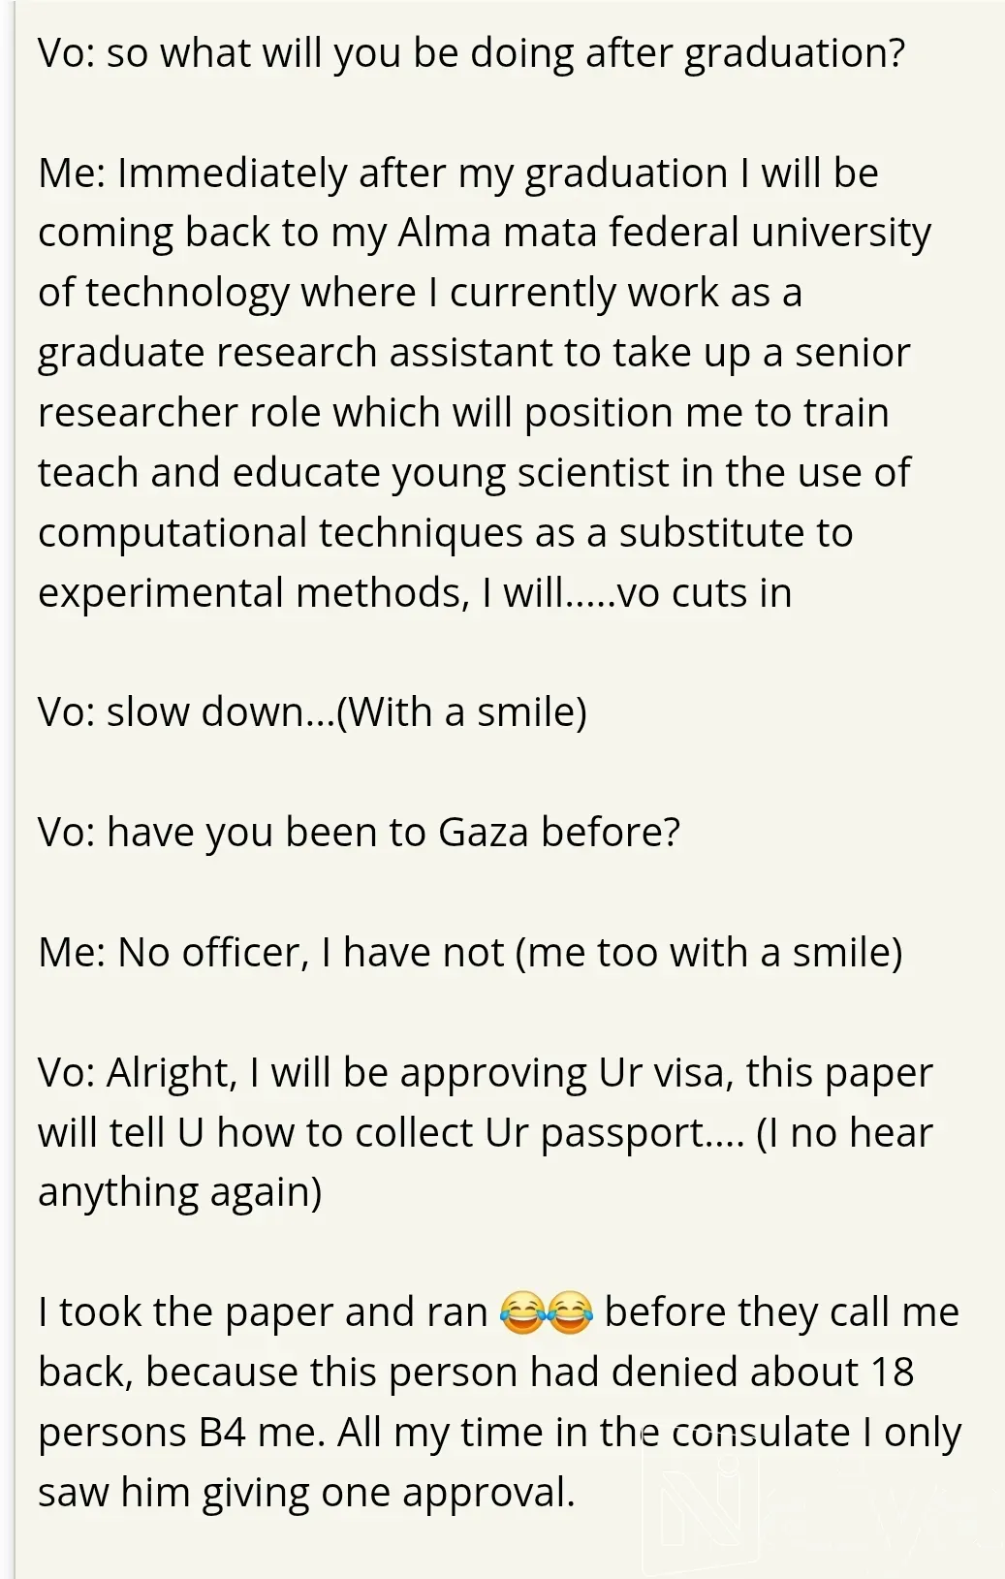
Task: Click the second laughing-tears emoji
Action: coord(570,1312)
